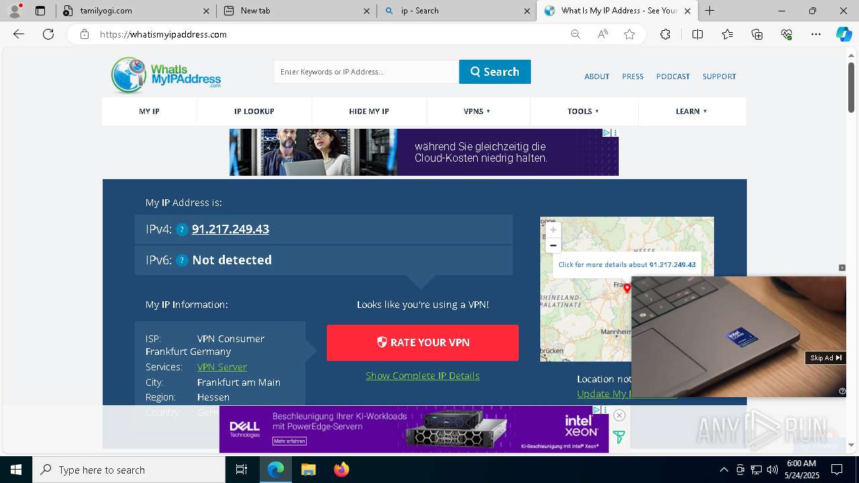
Task: Expand the TOOLS dropdown menu
Action: (583, 111)
